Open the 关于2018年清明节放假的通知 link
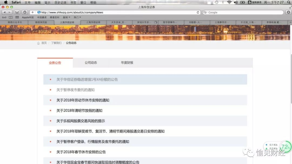292x164 pixels. pyautogui.click(x=79, y=111)
